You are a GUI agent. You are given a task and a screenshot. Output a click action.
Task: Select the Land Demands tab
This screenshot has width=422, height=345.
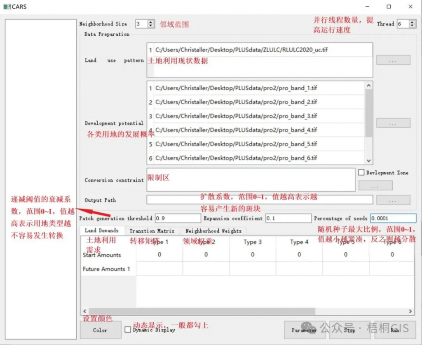click(x=102, y=230)
